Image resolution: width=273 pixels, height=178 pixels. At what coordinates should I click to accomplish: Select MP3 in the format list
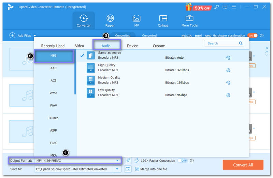54,56
